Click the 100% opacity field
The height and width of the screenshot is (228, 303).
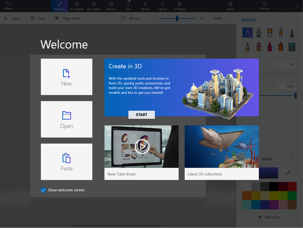coord(286,86)
